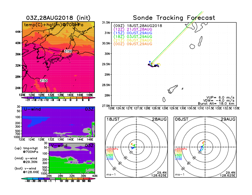Select the '(09Z) 18JST,28AUG2018' legend entry

pyautogui.click(x=138, y=26)
